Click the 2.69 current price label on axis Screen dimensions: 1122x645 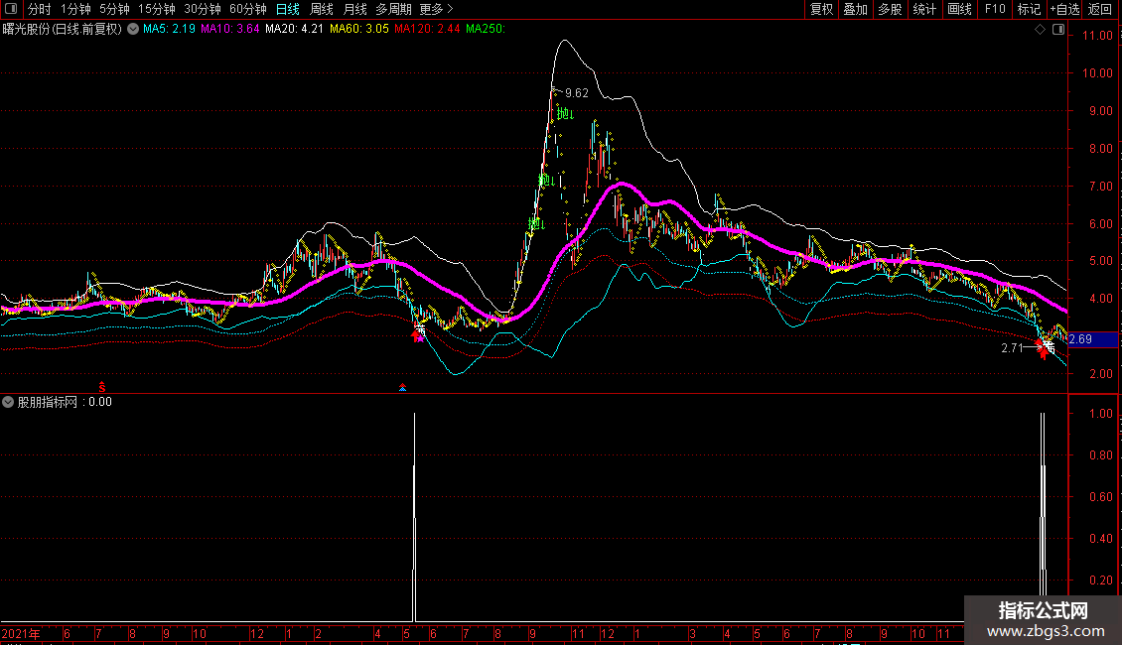pos(1080,340)
